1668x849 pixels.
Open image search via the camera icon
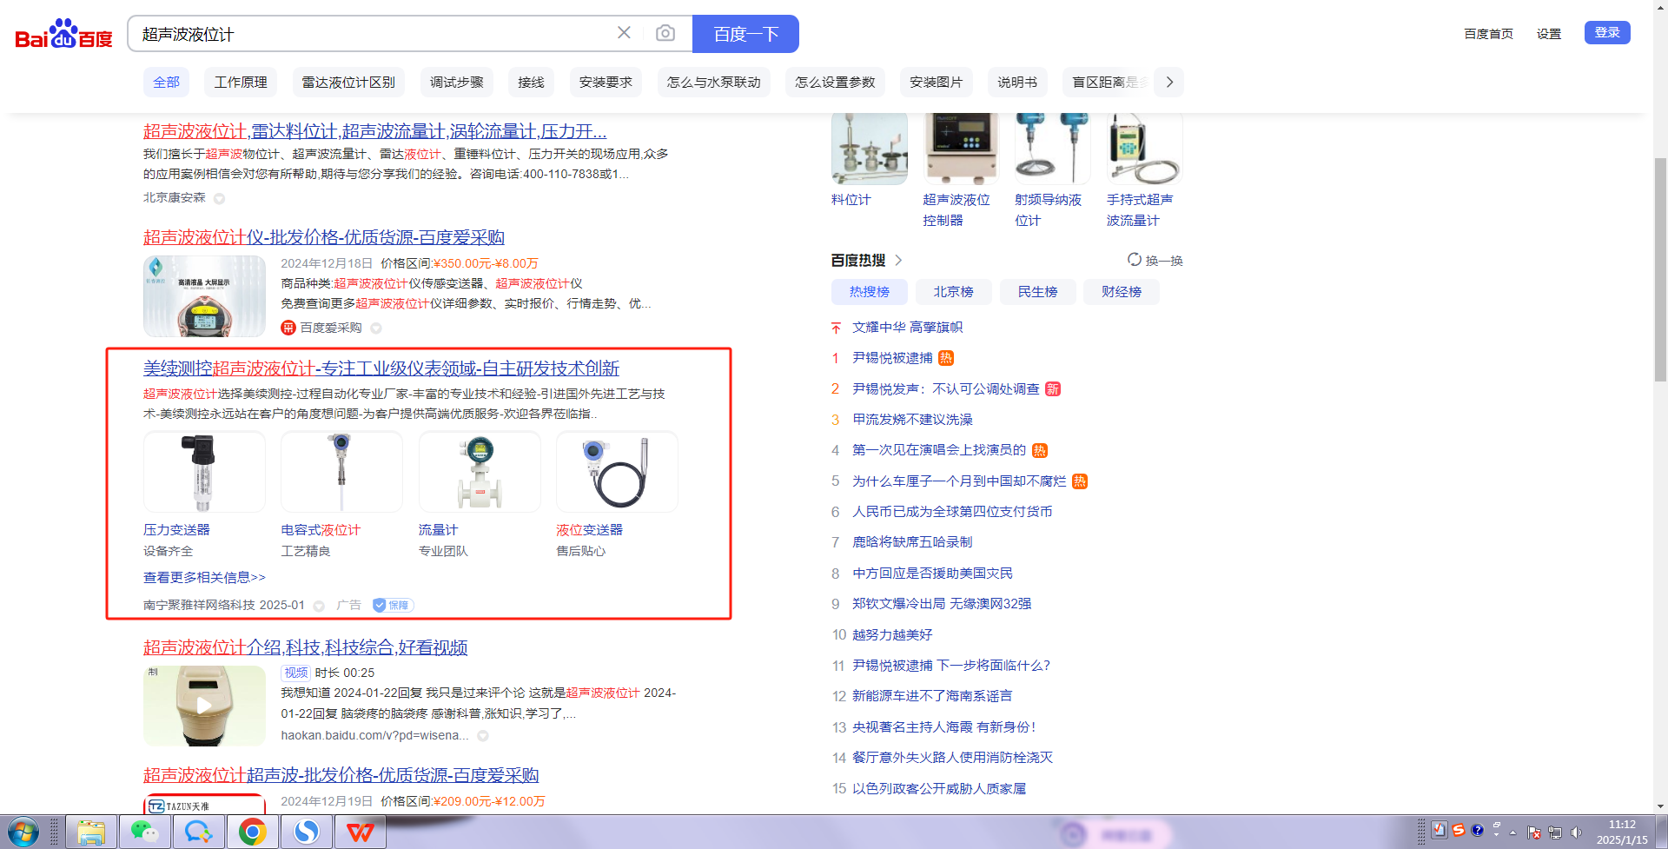coord(665,33)
